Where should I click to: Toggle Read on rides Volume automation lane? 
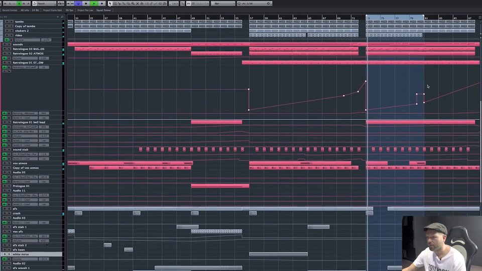(7, 40)
